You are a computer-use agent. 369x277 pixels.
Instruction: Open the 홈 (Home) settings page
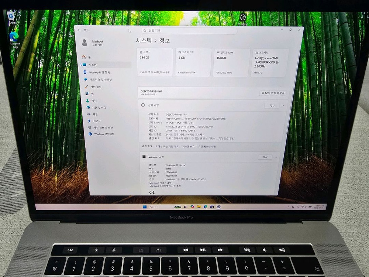pos(89,57)
